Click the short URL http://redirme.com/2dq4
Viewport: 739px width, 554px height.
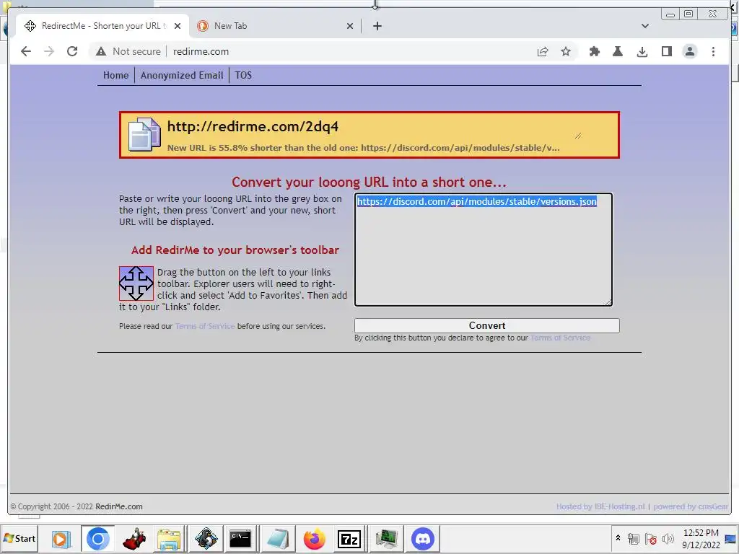pos(253,127)
